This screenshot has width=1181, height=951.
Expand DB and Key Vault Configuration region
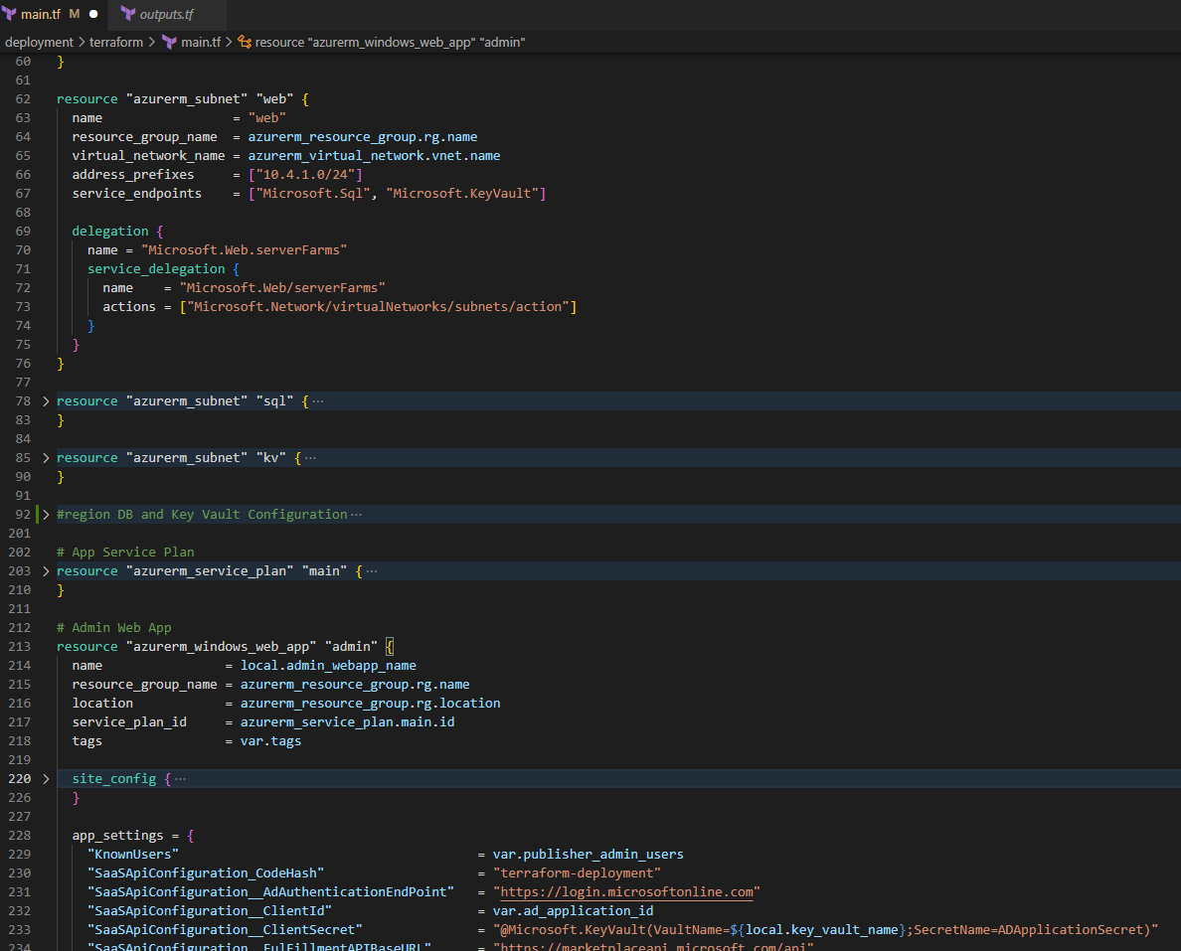click(x=46, y=515)
